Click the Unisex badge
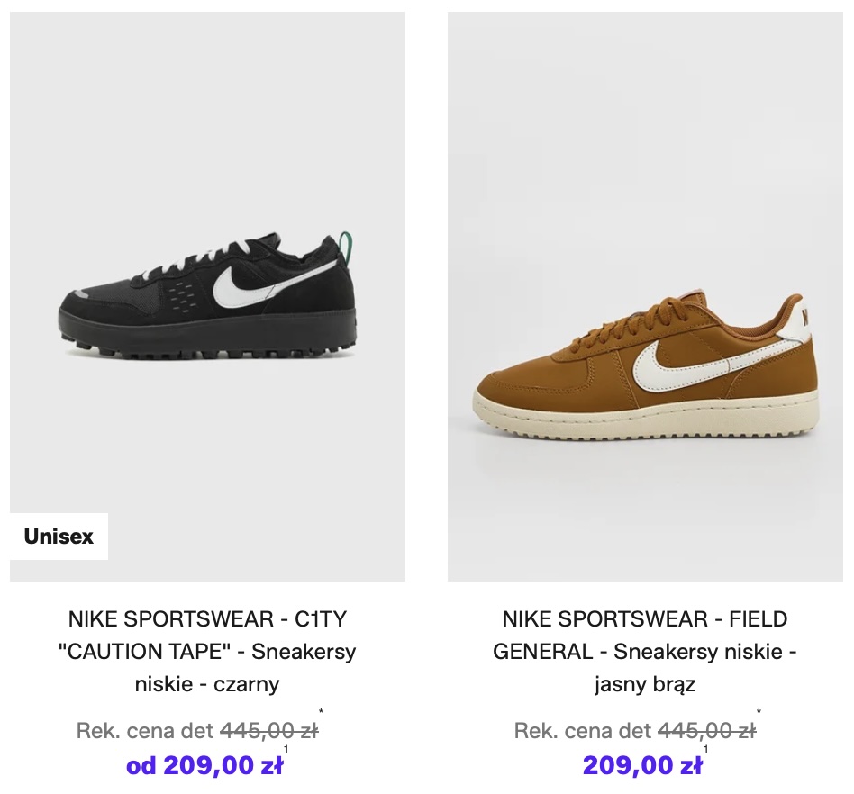Screen dimensions: 854x794 click(59, 537)
